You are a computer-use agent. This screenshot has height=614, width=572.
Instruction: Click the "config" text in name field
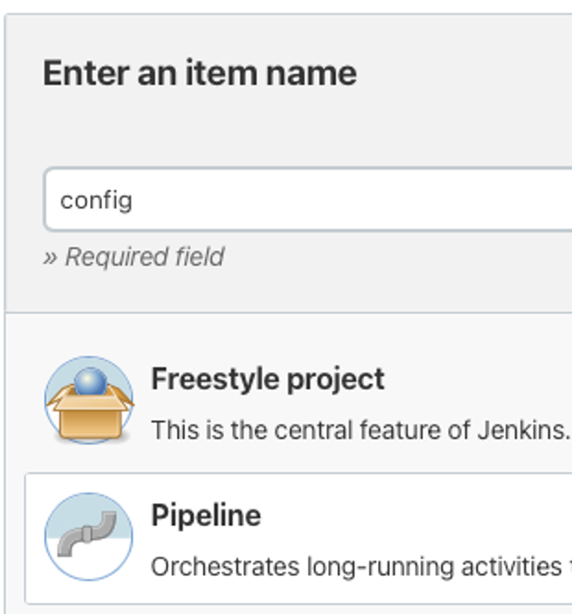pos(96,201)
